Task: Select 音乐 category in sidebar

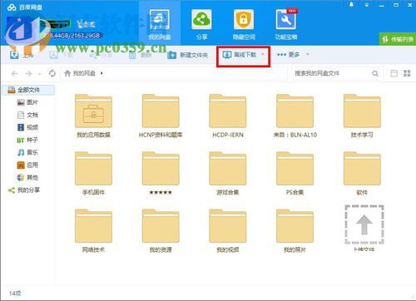Action: point(27,152)
